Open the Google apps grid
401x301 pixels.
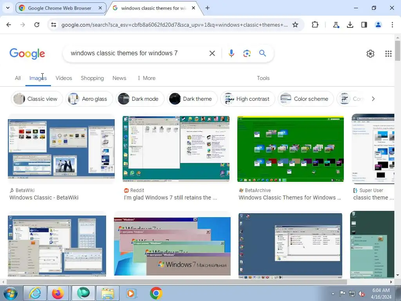click(x=388, y=53)
